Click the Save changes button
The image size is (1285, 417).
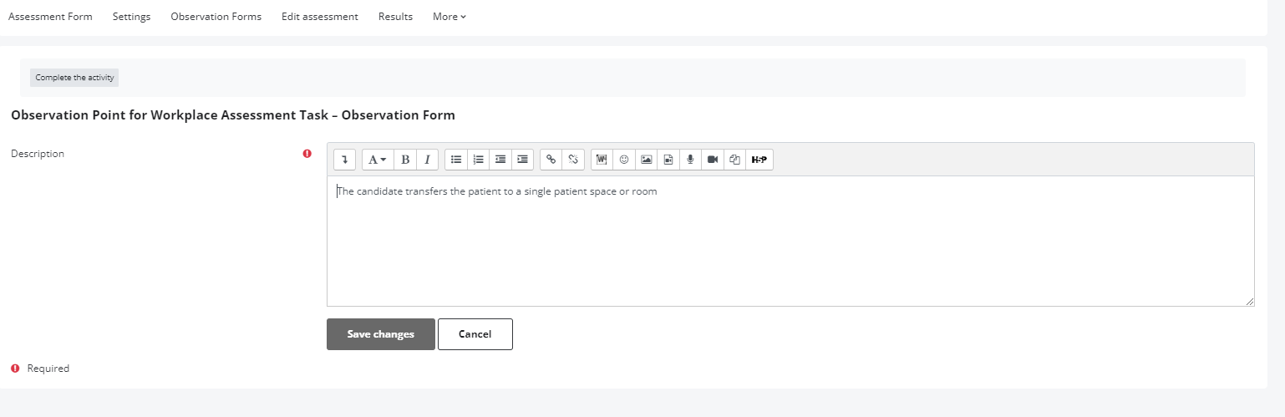tap(381, 334)
